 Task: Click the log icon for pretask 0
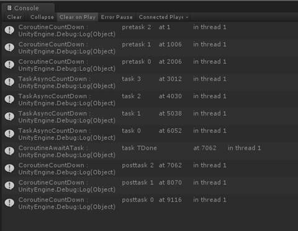(x=9, y=65)
